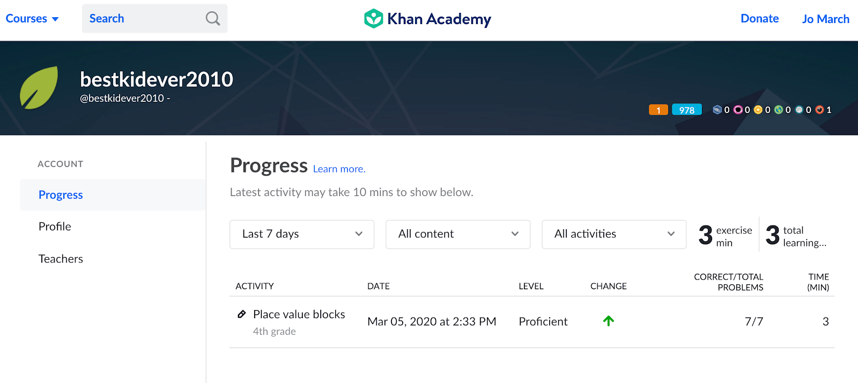
Task: Open the Learn more link
Action: click(x=339, y=169)
